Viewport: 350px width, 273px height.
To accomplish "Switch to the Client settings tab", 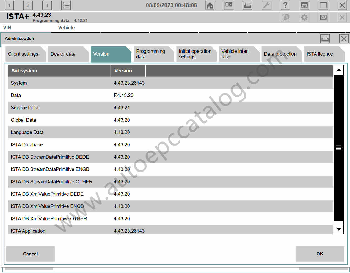I will tap(26, 54).
